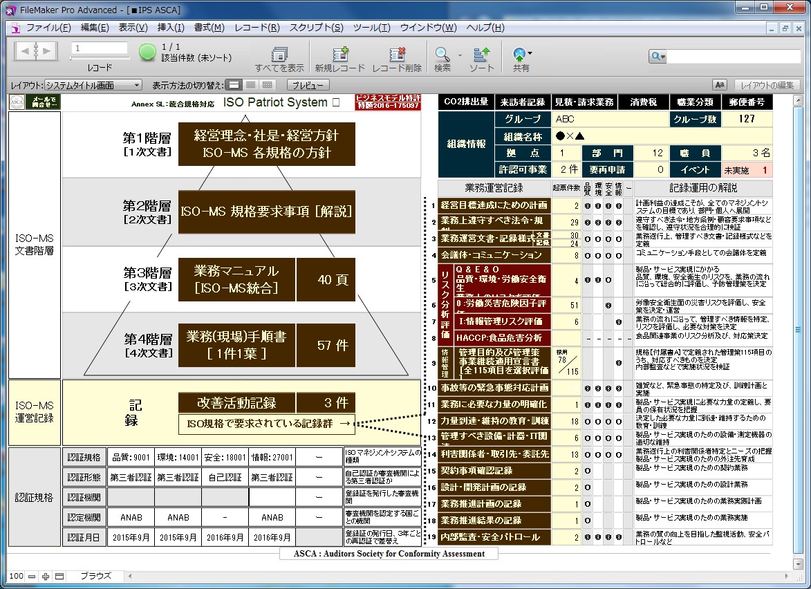Click the vertical scrollbar on right
This screenshot has height=589, width=811.
[x=798, y=329]
